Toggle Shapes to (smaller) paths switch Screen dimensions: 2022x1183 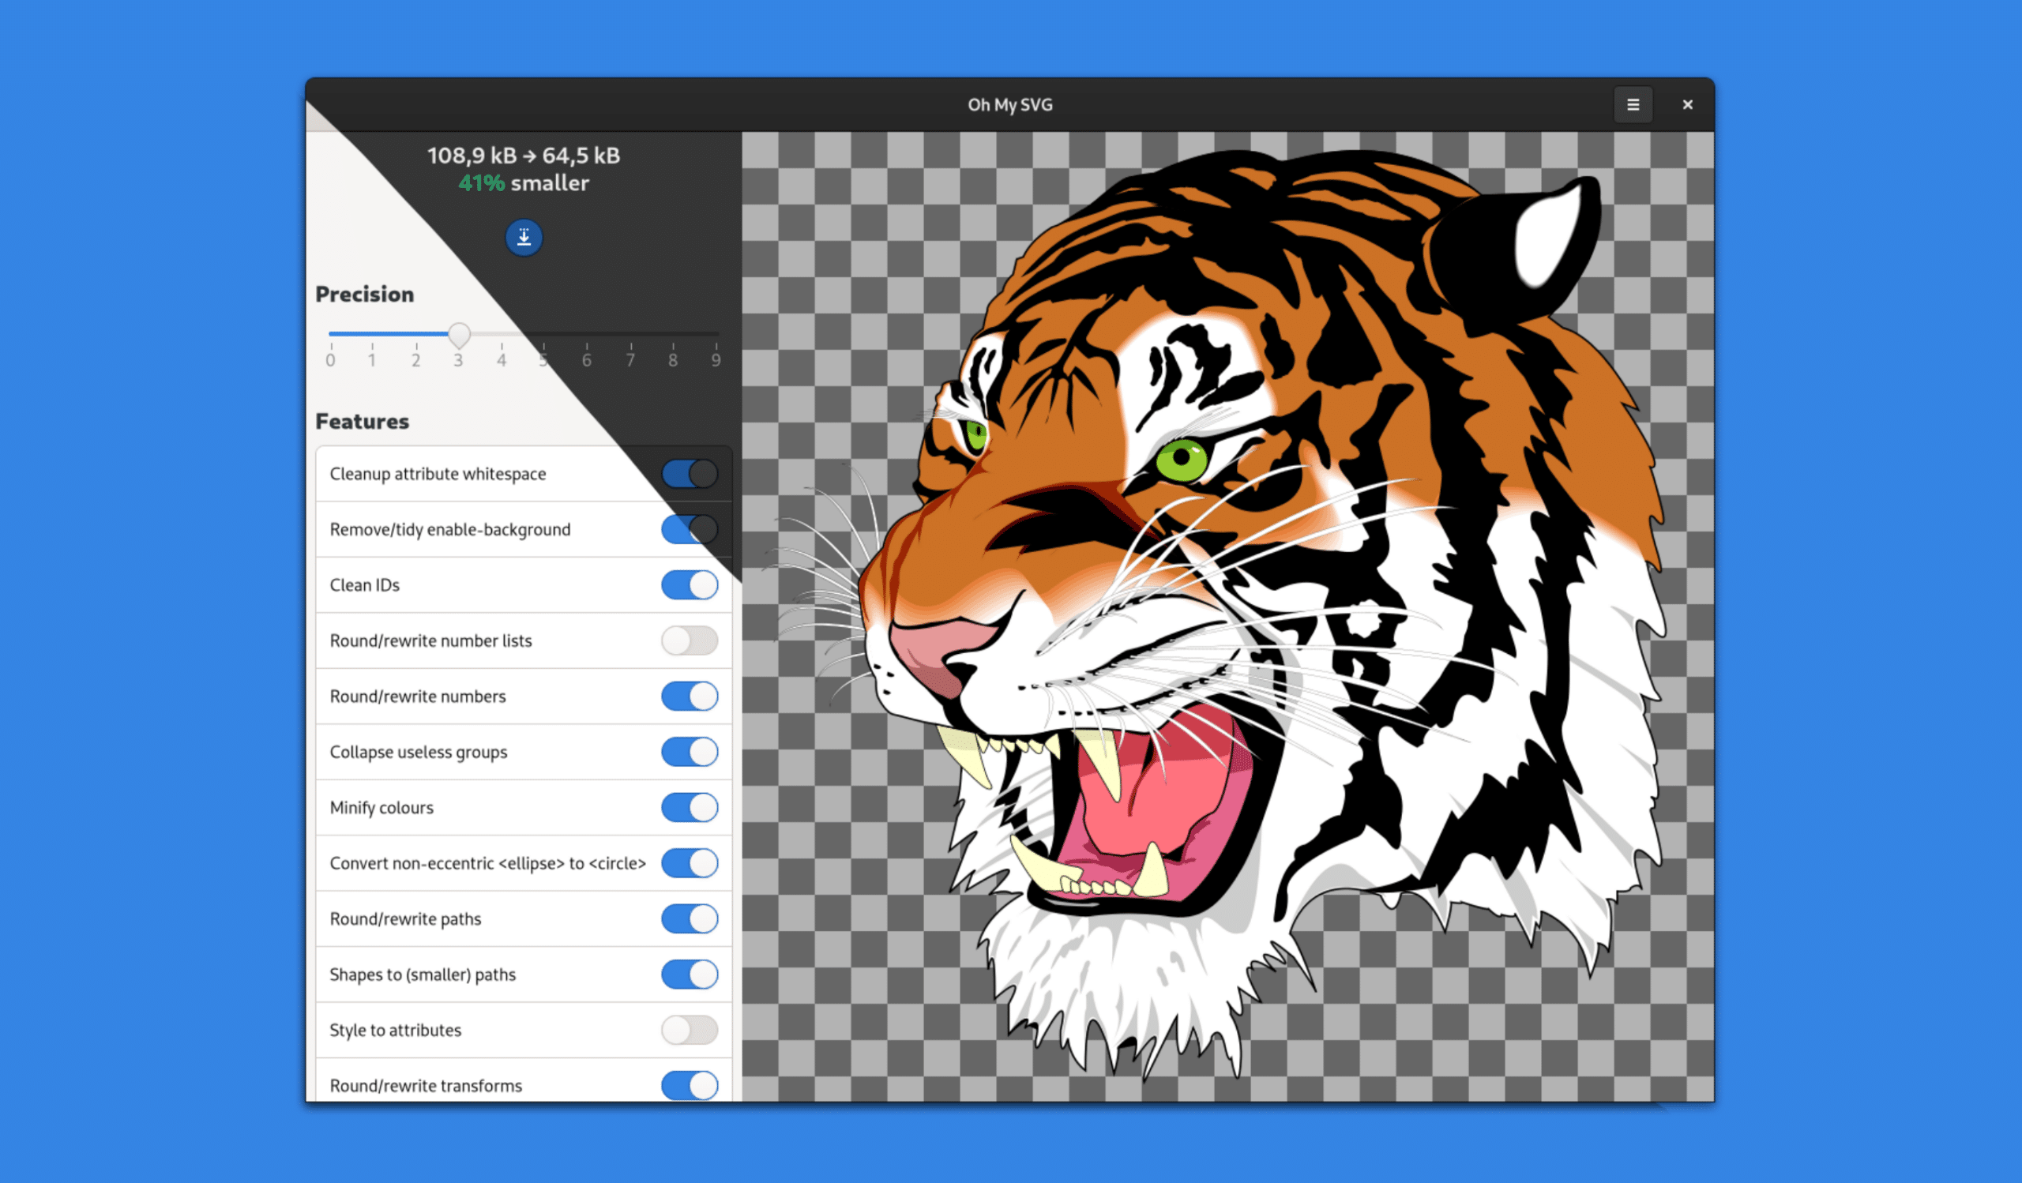point(690,975)
